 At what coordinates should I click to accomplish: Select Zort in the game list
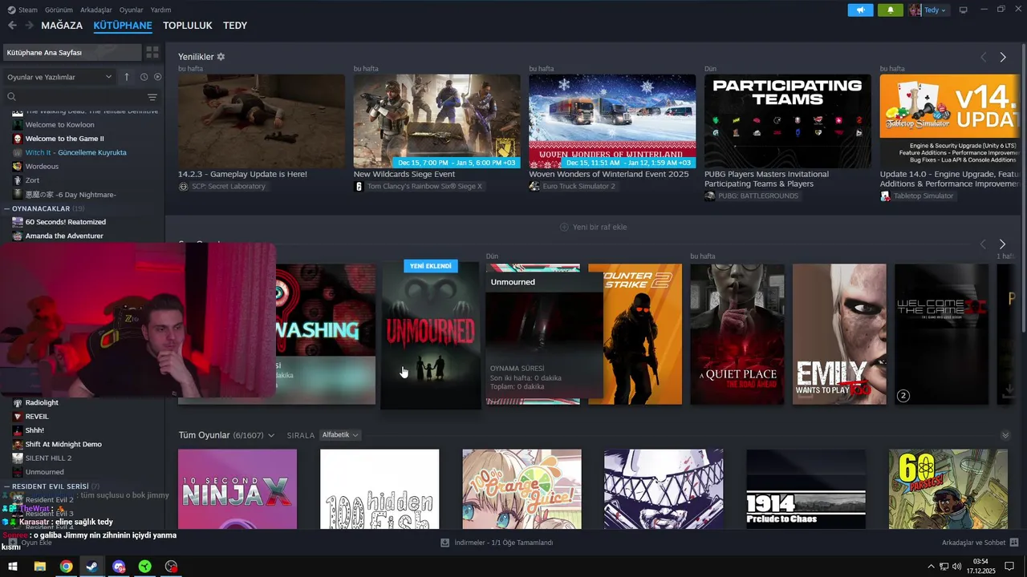point(32,180)
